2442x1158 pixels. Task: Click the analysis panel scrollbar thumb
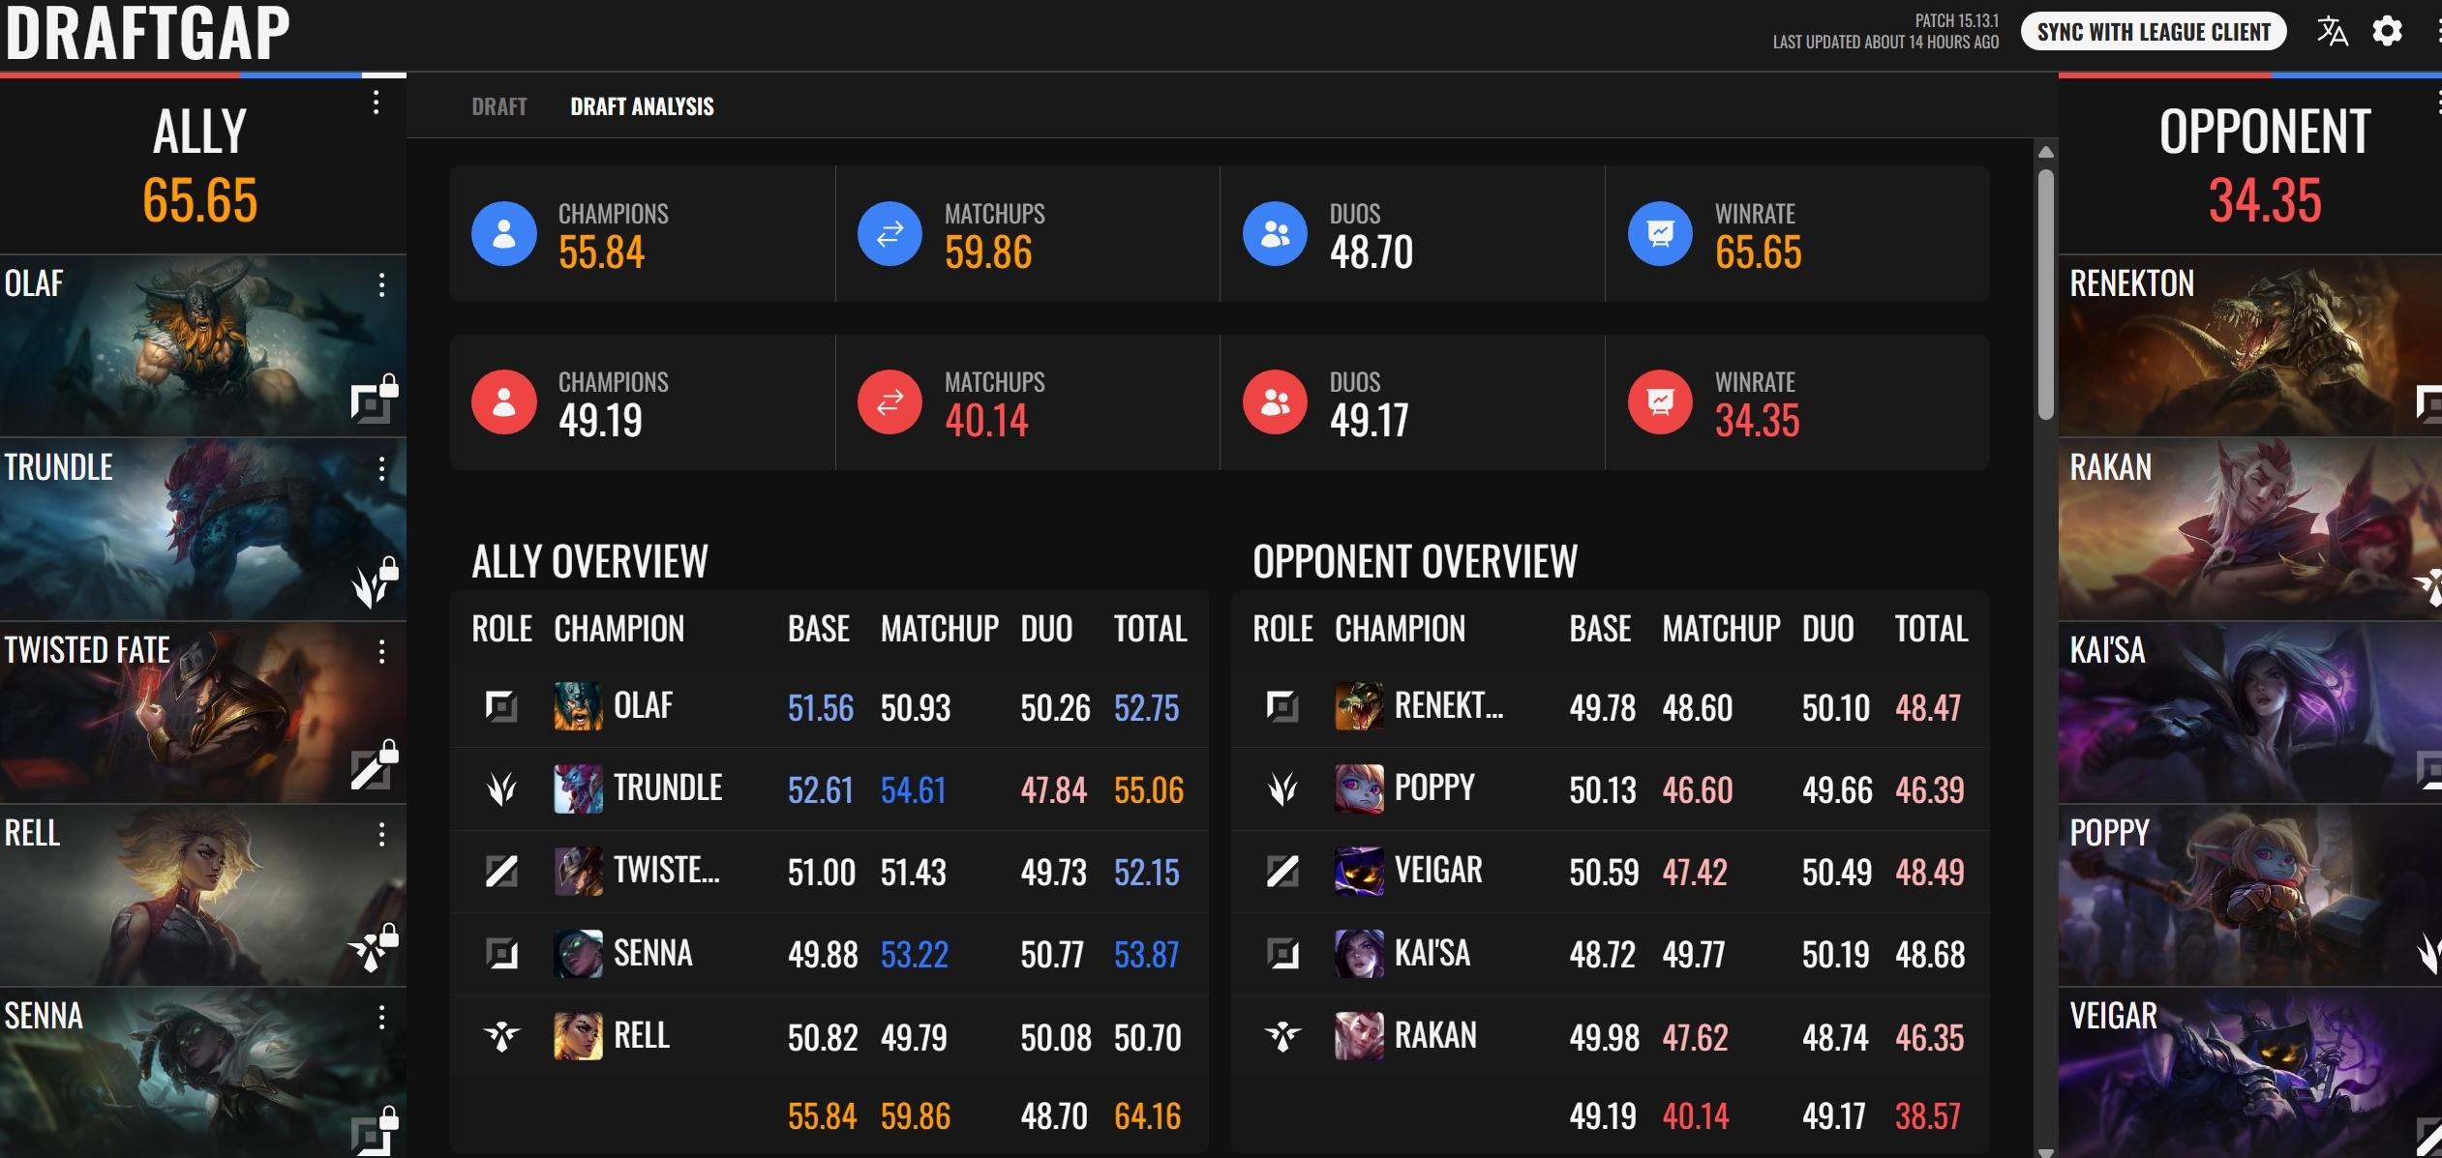coord(2045,294)
